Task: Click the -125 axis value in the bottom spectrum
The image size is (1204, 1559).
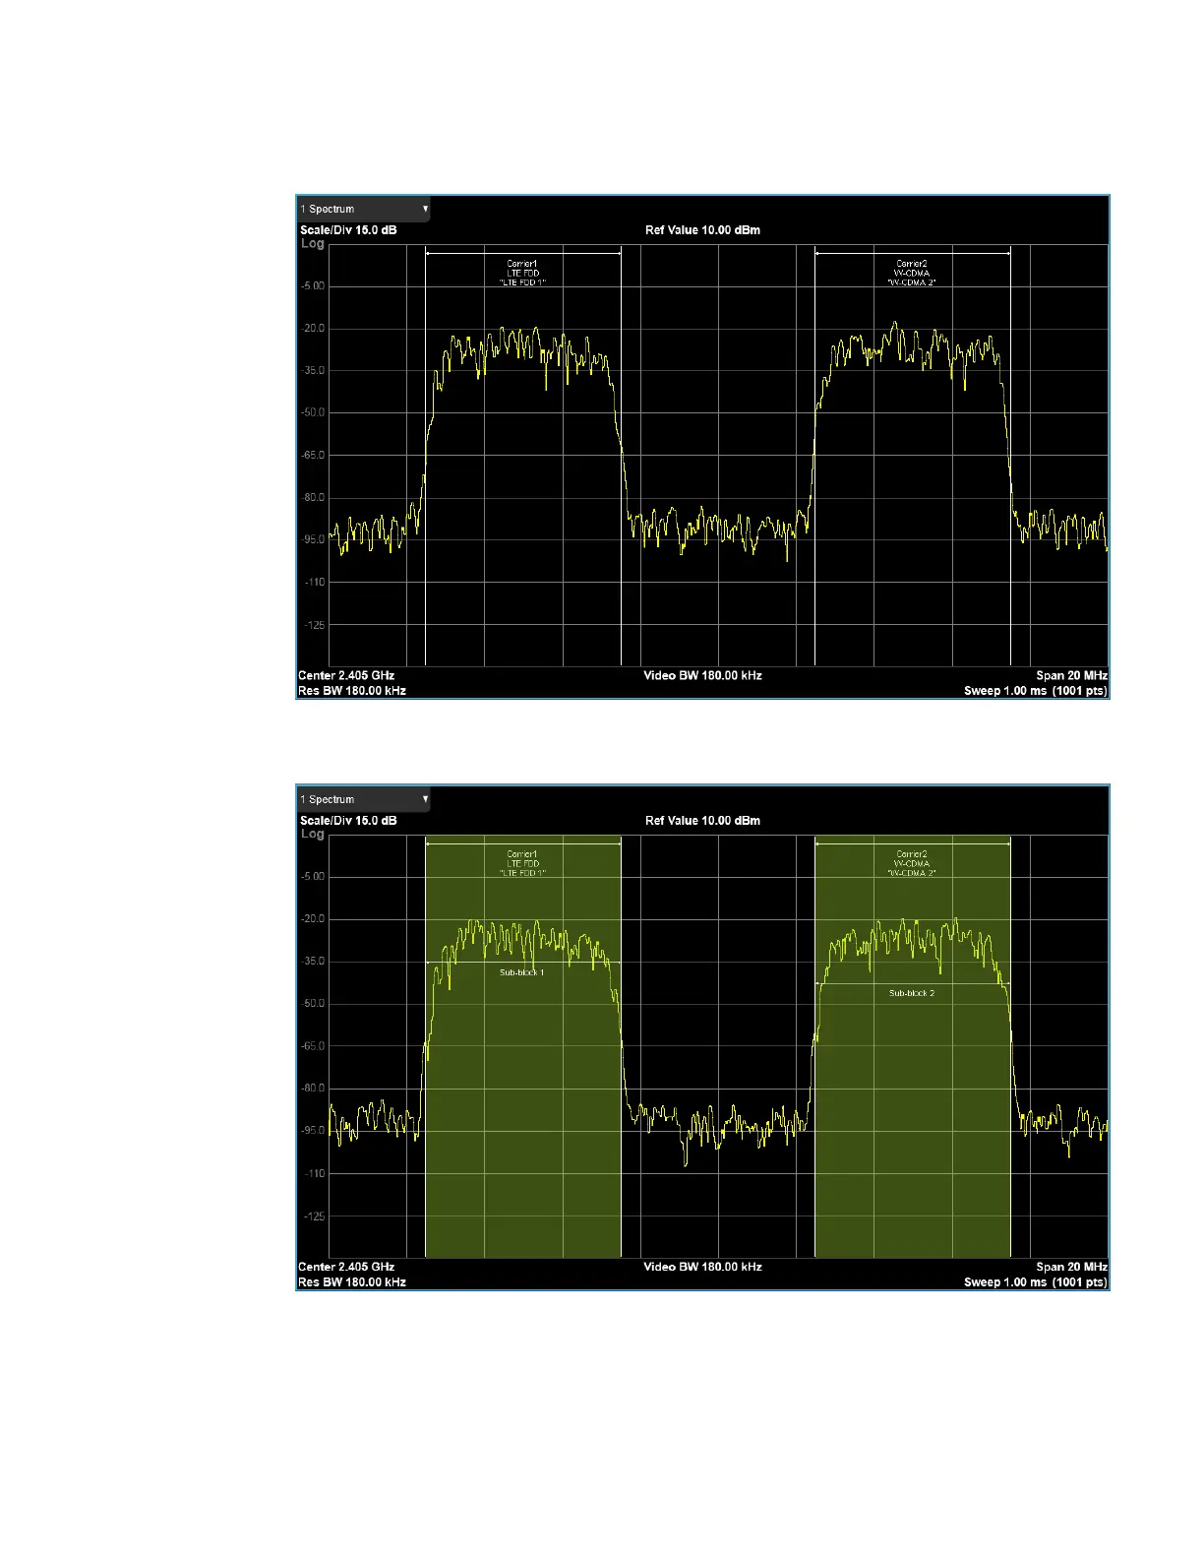Action: point(315,1216)
